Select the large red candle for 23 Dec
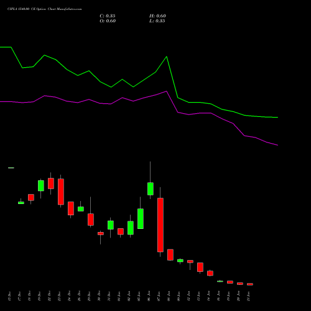 tap(61, 192)
